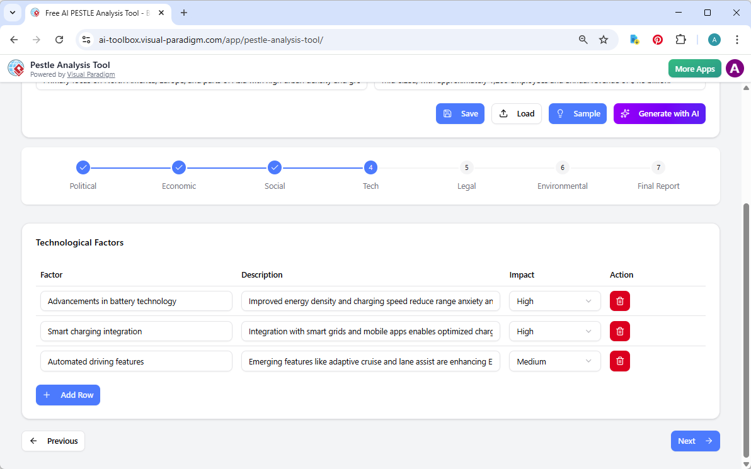The image size is (751, 469).
Task: Open the Impact dropdown for battery technology
Action: pyautogui.click(x=554, y=301)
